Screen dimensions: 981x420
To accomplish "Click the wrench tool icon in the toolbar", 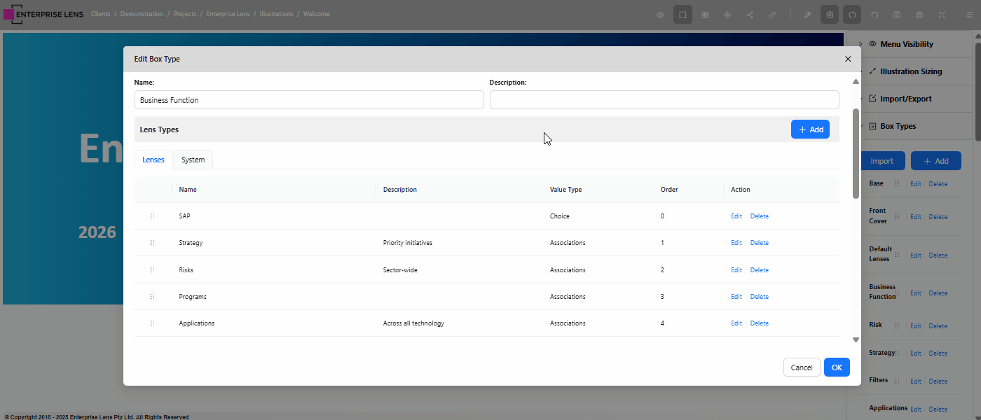I will click(x=807, y=15).
